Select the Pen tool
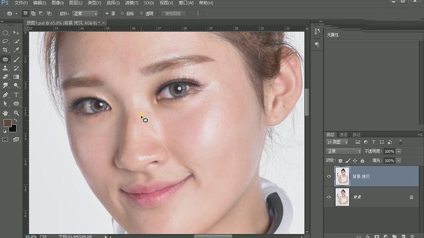This screenshot has height=238, width=424. [x=6, y=95]
